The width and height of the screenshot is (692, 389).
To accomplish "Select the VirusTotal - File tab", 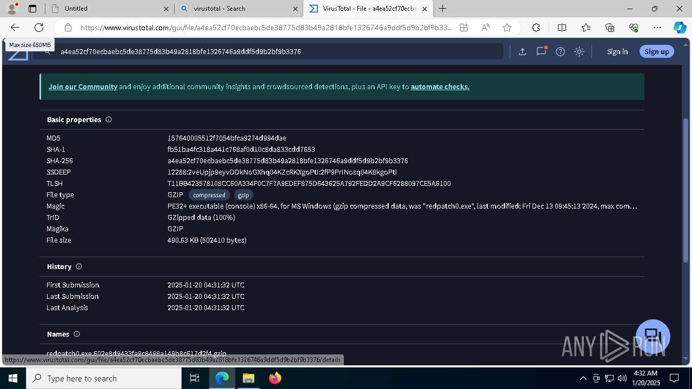I will (368, 9).
